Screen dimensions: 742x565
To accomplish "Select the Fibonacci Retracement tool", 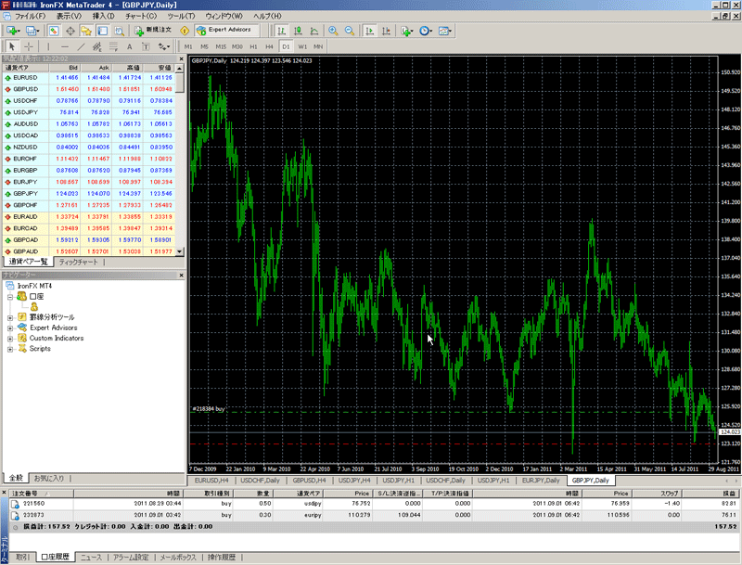I will (113, 46).
